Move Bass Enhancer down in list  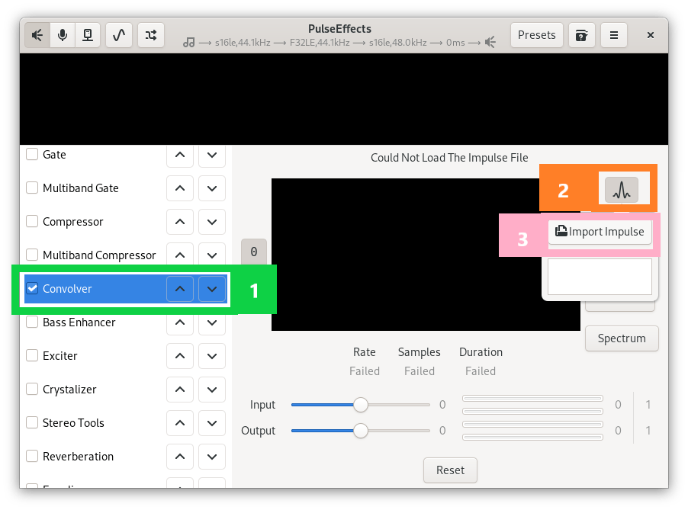[212, 322]
